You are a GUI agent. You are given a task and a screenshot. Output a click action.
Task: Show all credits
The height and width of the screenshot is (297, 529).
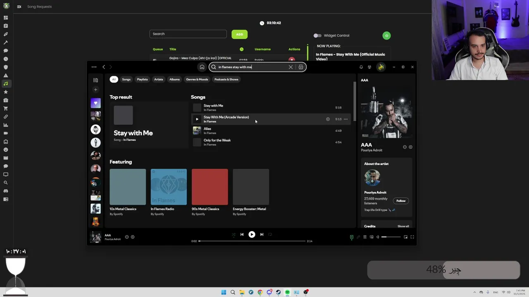(403, 226)
